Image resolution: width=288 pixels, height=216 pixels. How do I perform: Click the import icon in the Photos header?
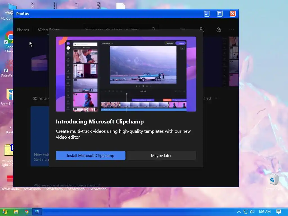pos(202,29)
